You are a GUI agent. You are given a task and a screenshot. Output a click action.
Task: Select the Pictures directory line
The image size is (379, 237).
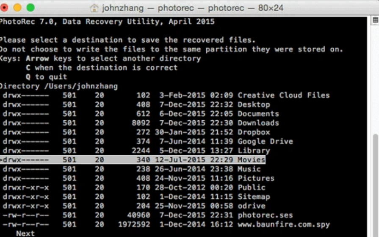(x=256, y=178)
